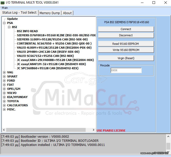Expand the OPEL/GM node
171x157 pixels.
(x=4, y=89)
